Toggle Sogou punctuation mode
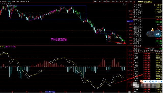 click(x=147, y=82)
